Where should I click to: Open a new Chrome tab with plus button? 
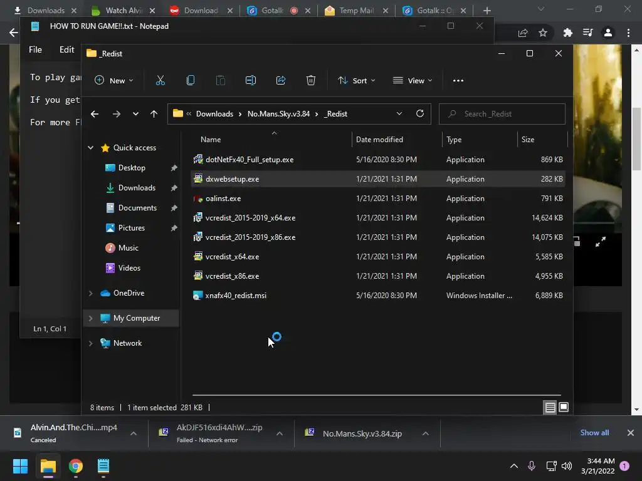pyautogui.click(x=487, y=11)
